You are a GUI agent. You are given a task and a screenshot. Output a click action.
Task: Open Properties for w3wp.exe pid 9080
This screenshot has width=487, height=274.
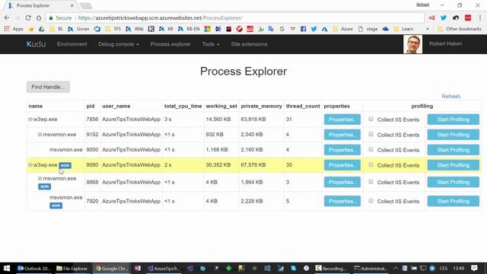point(342,165)
